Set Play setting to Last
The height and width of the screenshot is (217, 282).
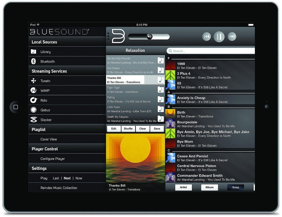pos(56,178)
